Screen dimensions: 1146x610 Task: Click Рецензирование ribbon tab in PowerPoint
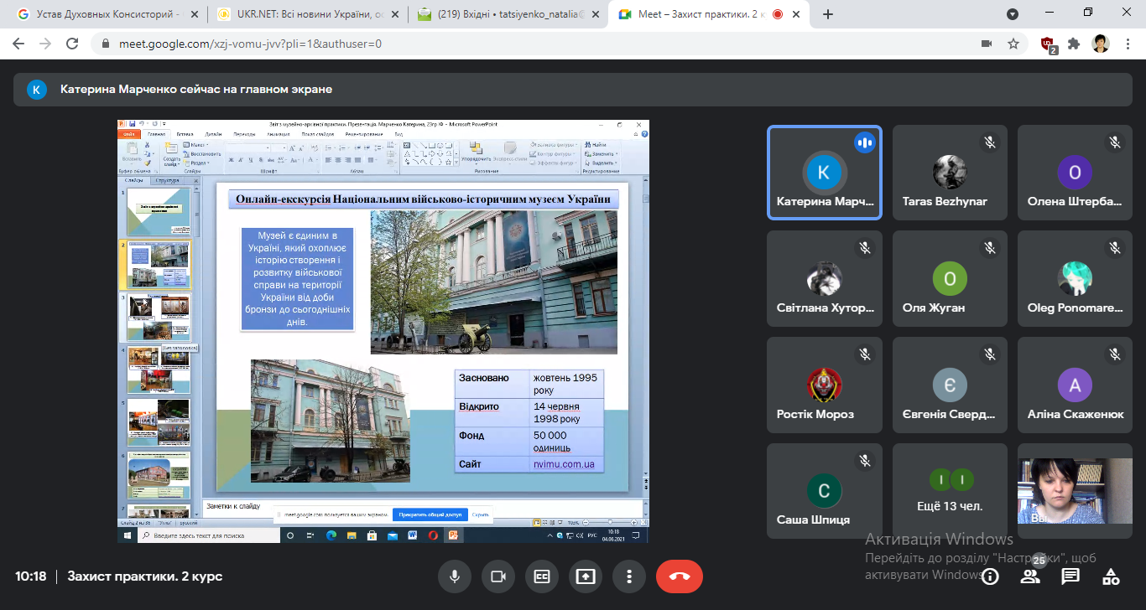pos(364,134)
